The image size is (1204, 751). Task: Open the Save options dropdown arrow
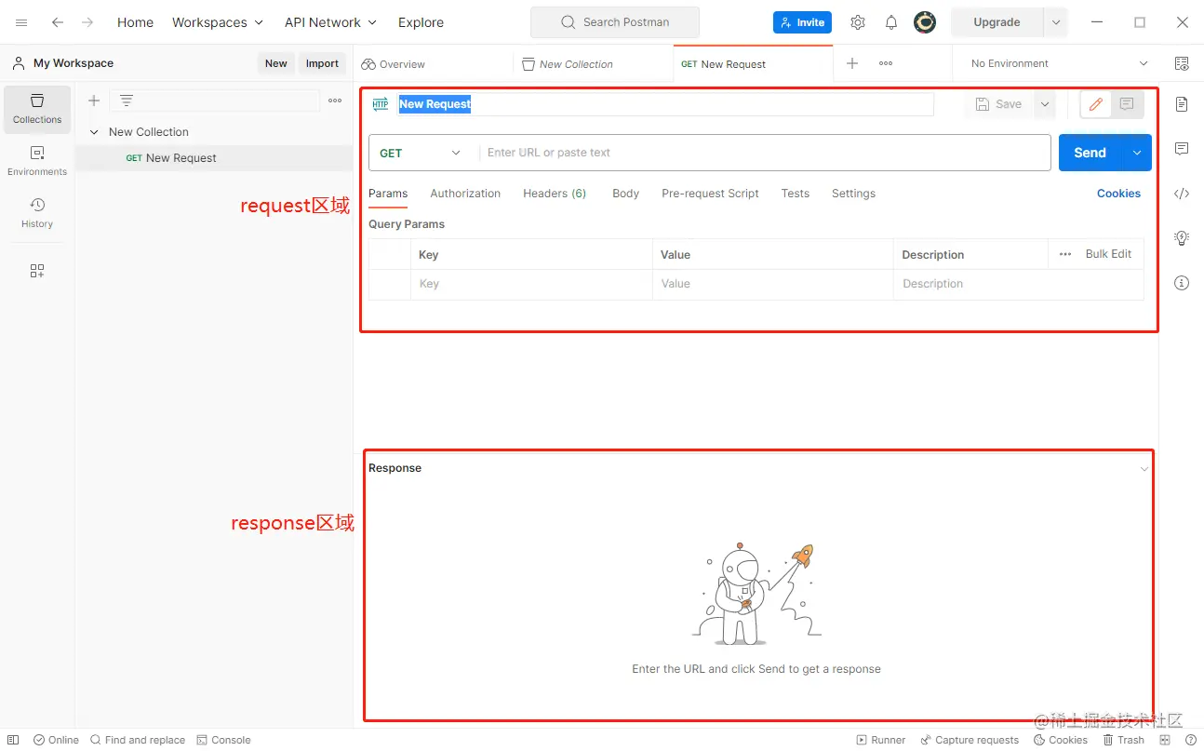[x=1045, y=104]
